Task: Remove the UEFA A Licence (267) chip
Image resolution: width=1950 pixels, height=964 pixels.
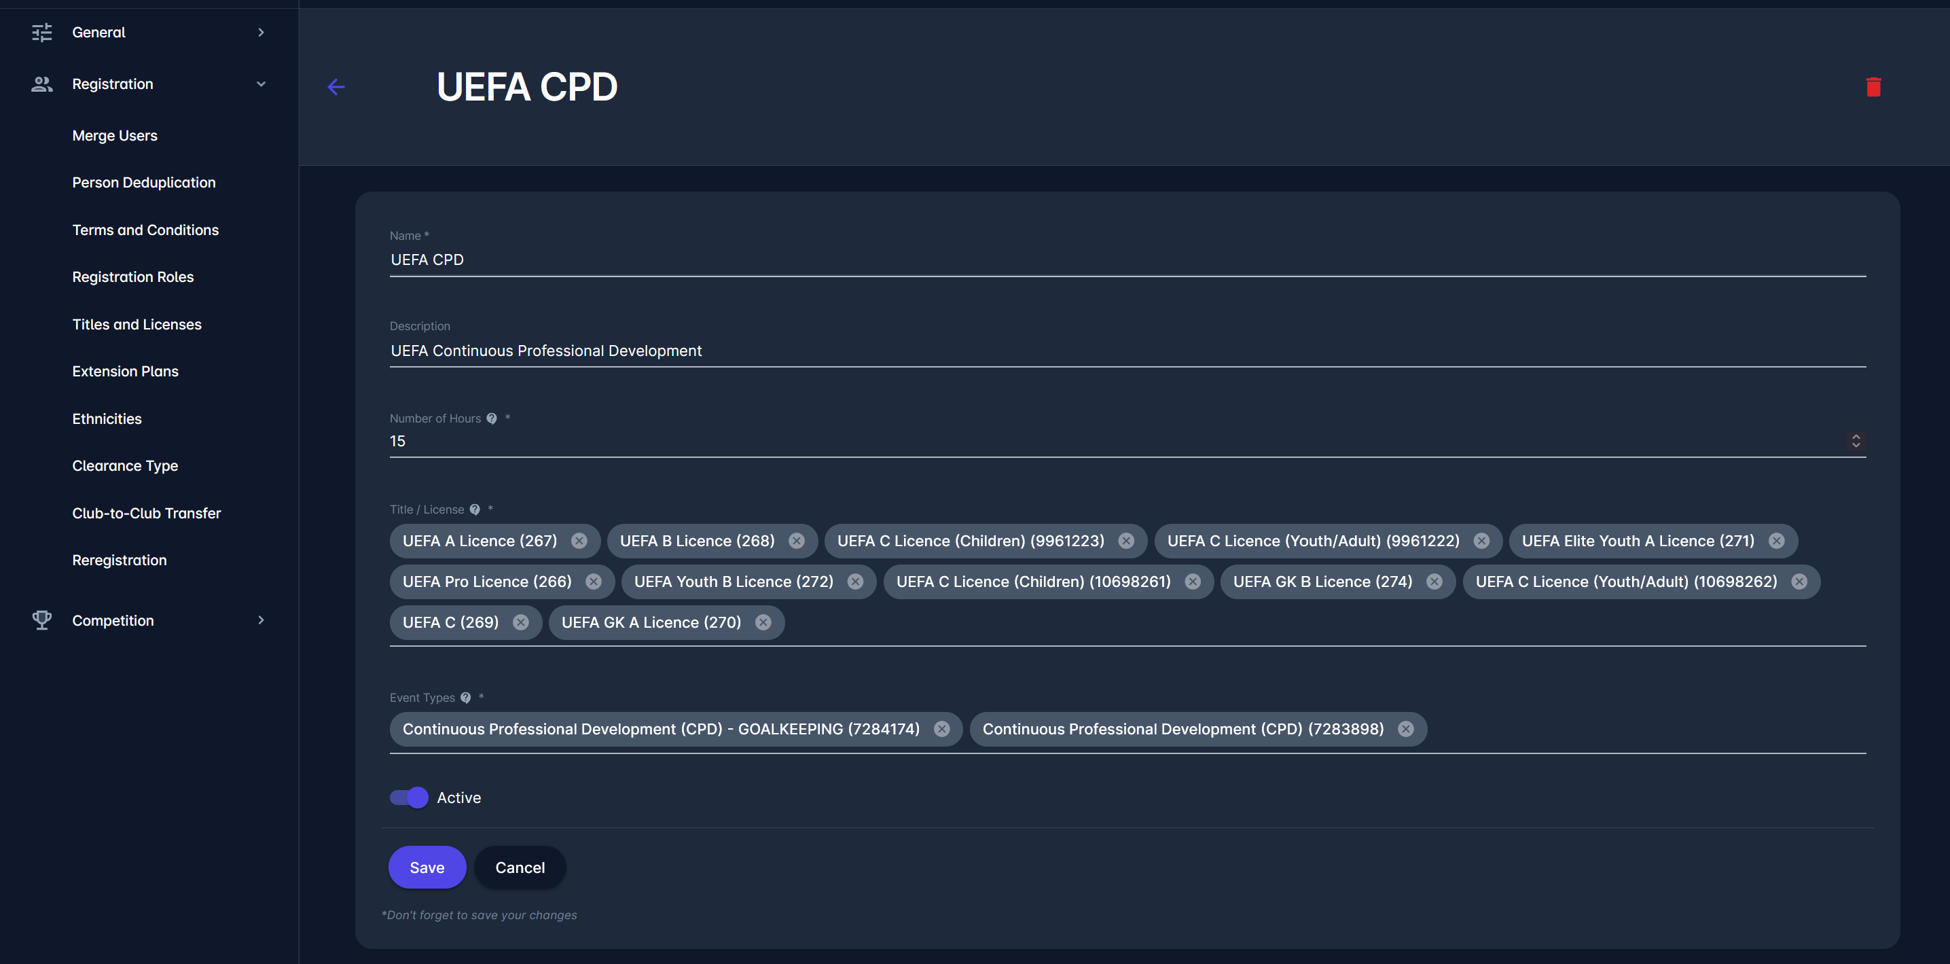Action: click(580, 540)
